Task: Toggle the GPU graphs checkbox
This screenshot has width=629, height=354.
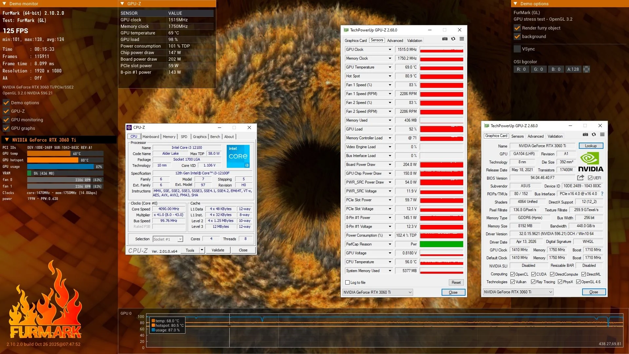Action: pyautogui.click(x=6, y=128)
